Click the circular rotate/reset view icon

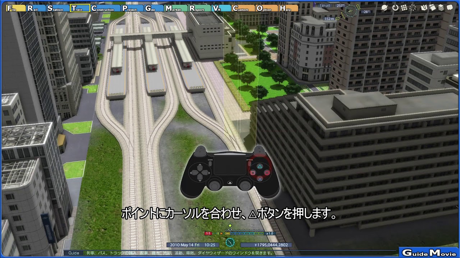click(395, 8)
